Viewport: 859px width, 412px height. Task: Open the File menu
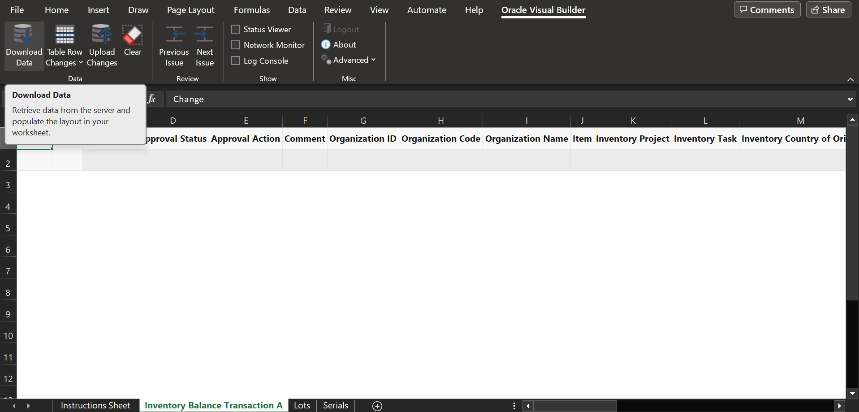(x=17, y=10)
